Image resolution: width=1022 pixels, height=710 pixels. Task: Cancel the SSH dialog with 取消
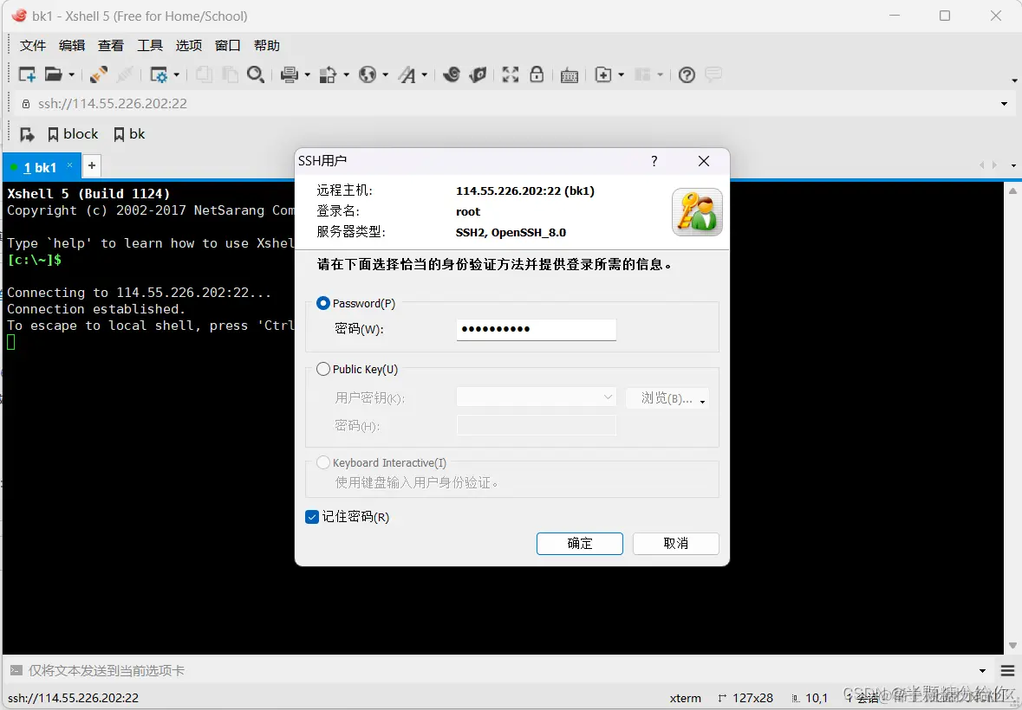tap(676, 544)
